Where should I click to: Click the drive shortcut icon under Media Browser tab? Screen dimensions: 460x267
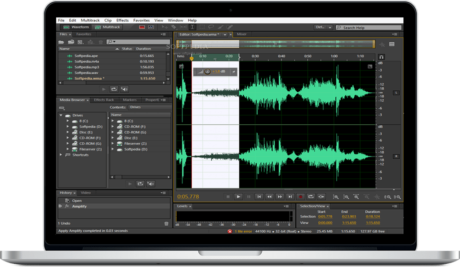tap(62, 108)
